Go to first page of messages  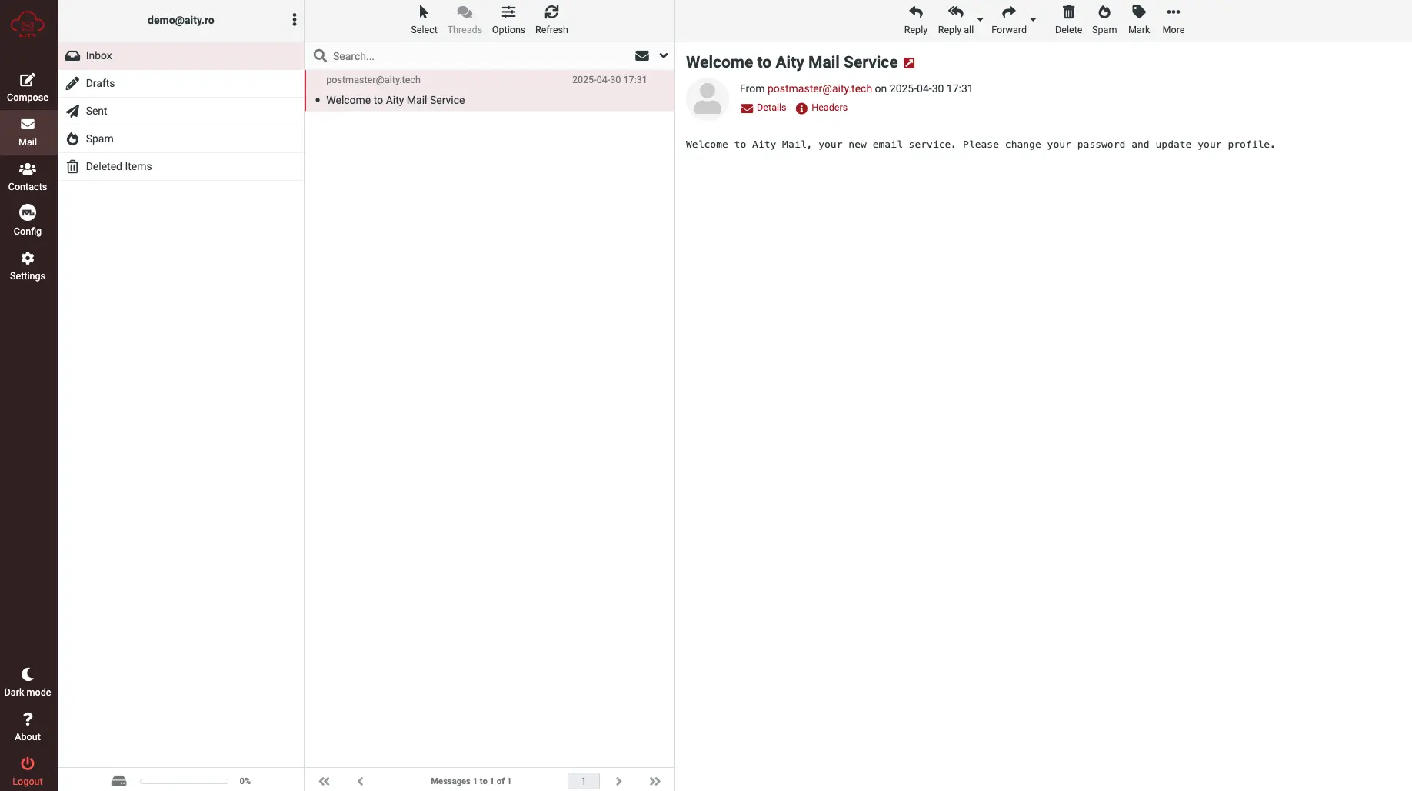point(325,781)
